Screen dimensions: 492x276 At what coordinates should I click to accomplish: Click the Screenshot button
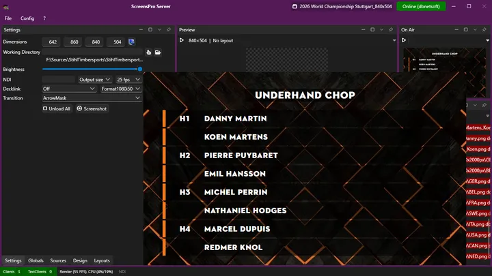(92, 108)
